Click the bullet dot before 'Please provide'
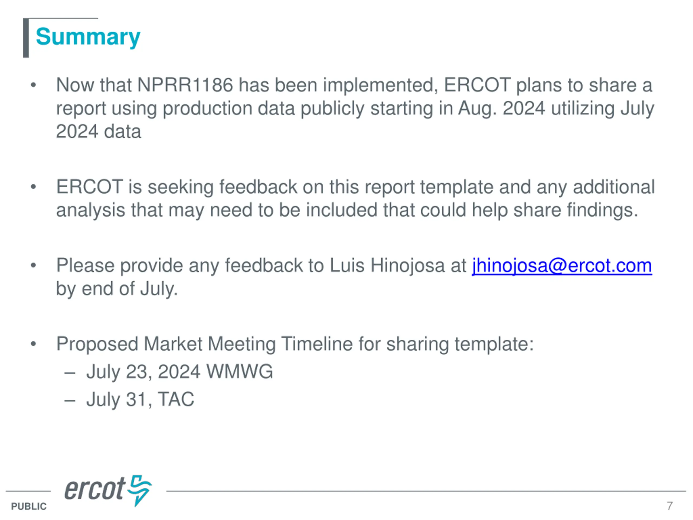The image size is (693, 520). click(34, 266)
